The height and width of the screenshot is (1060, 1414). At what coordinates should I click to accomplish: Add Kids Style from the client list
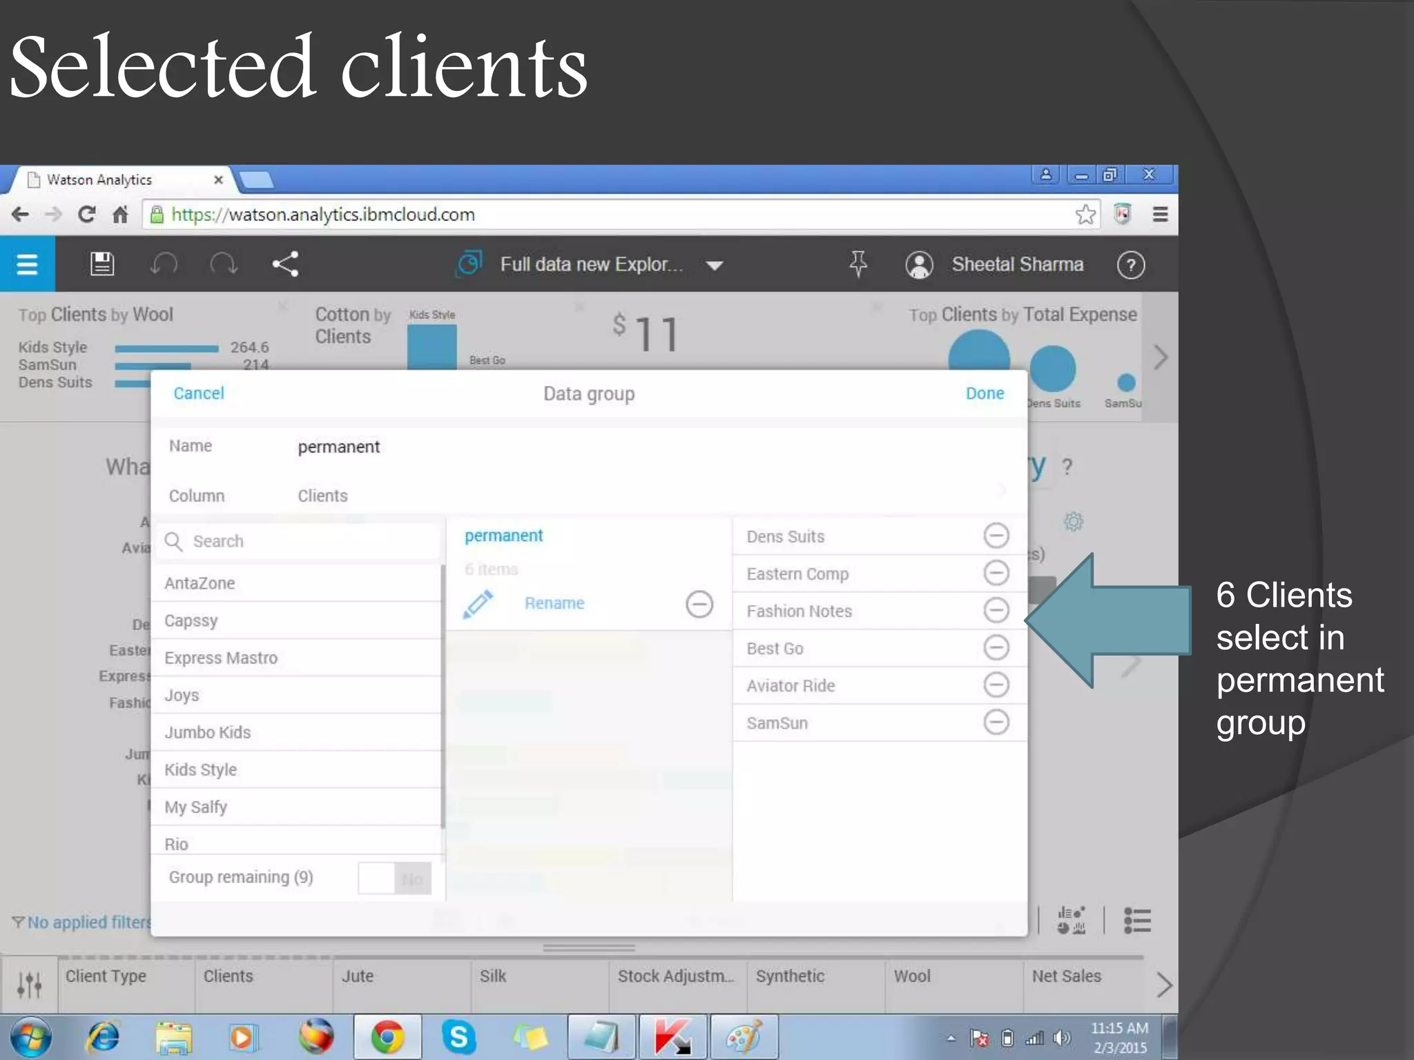pos(297,769)
